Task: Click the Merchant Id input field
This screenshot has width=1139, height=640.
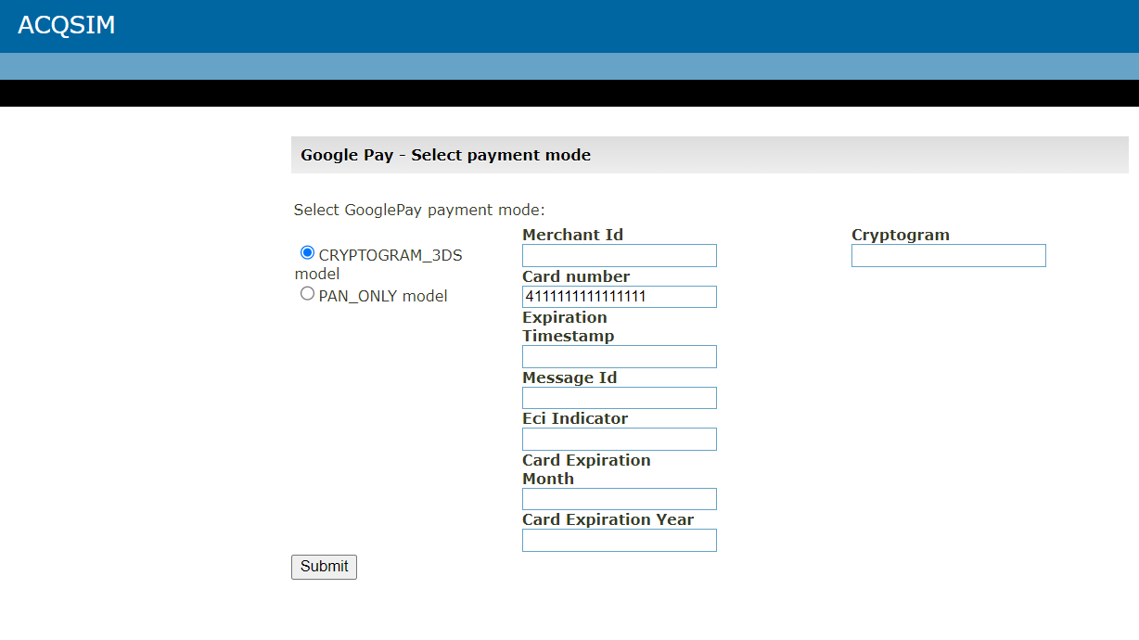Action: click(619, 256)
